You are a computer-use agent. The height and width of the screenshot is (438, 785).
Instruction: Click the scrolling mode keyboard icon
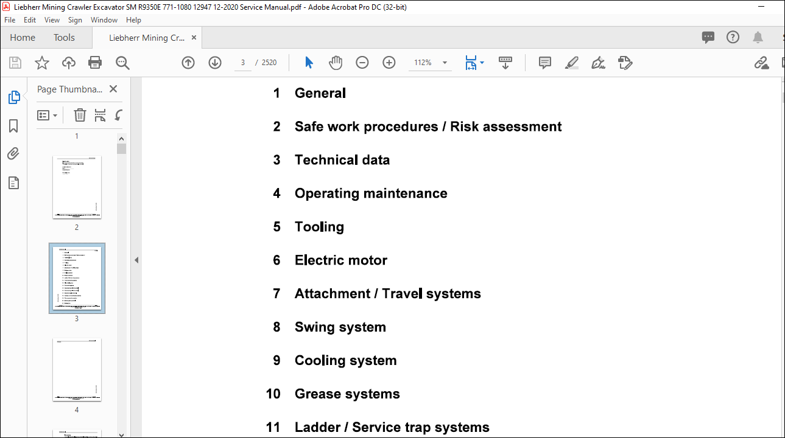coord(505,63)
